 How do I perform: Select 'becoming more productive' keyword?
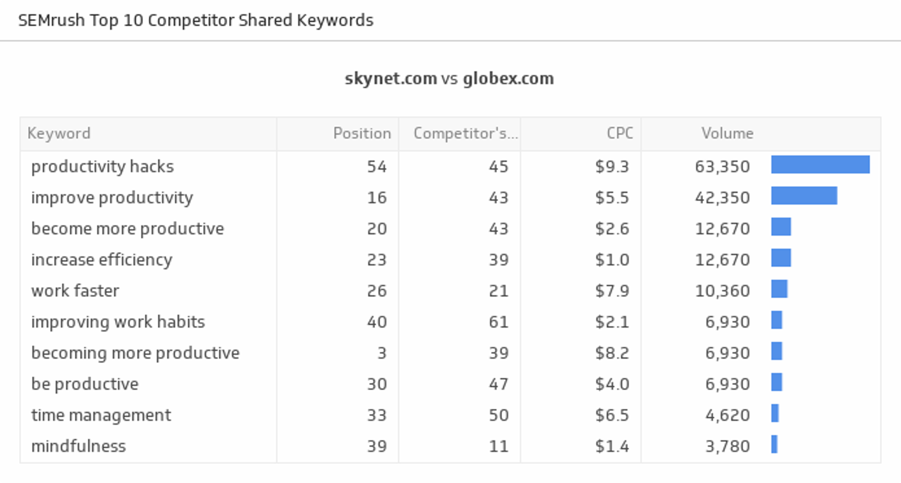(135, 353)
